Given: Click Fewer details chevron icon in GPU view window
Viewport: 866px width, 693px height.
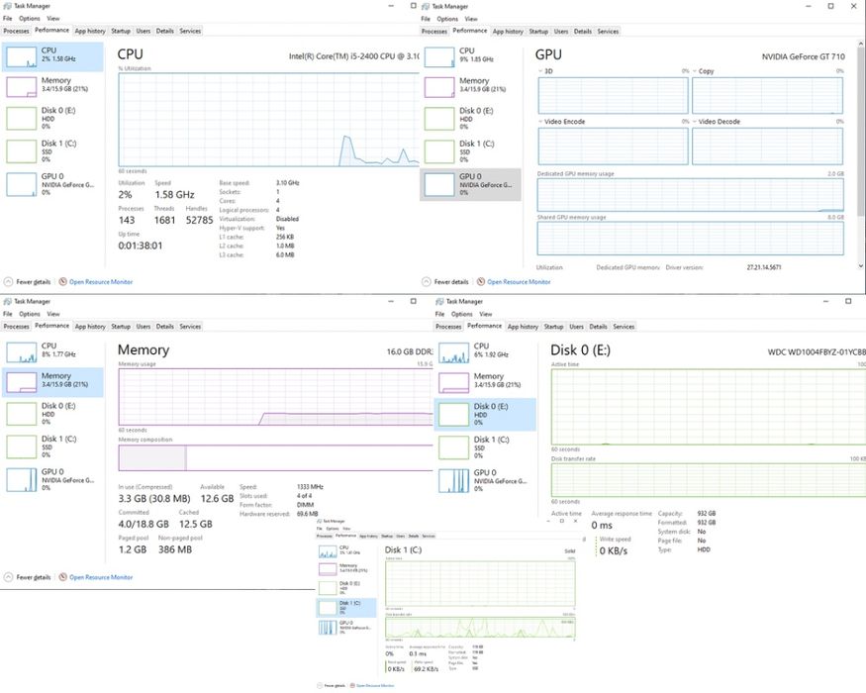Looking at the screenshot, I should click(426, 282).
